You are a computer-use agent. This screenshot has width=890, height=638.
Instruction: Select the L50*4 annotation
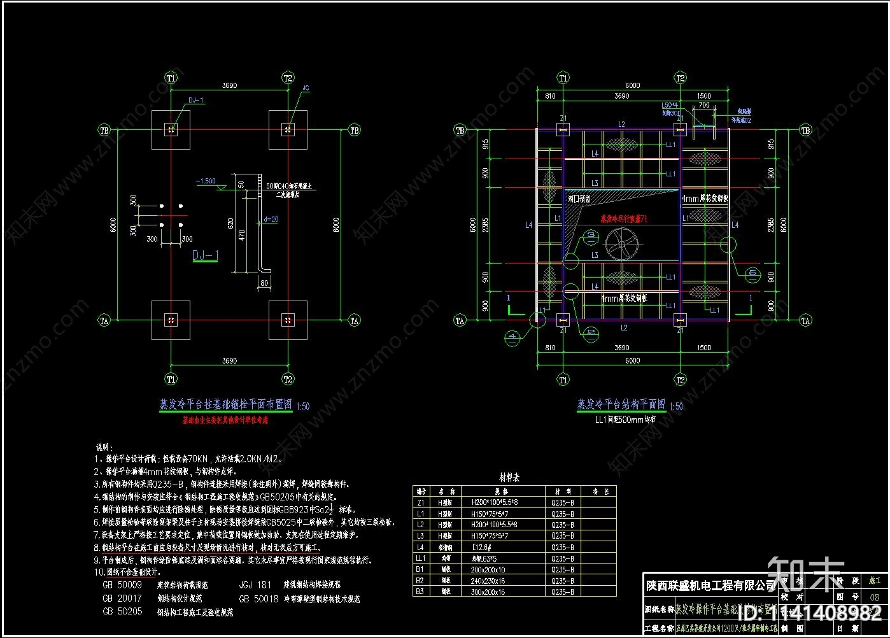point(670,104)
